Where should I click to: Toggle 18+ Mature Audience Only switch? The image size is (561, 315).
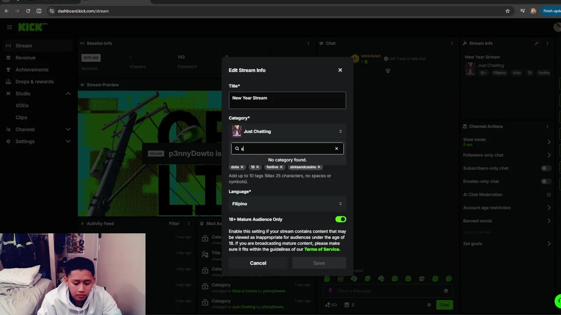[x=341, y=219]
